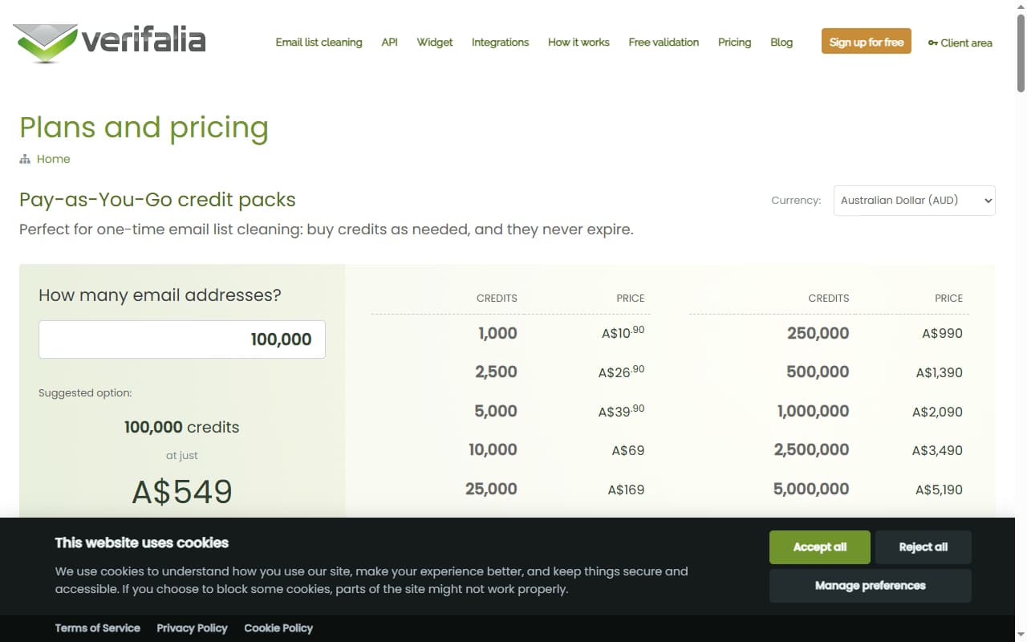
Task: Open the Currency dropdown
Action: point(915,201)
